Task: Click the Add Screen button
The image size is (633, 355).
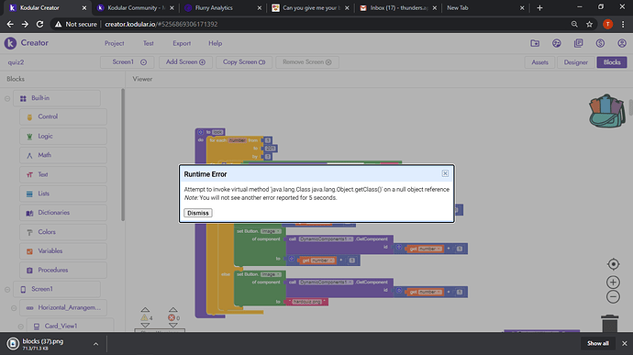Action: point(185,62)
